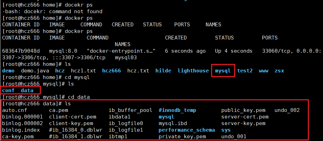Click the auto.cnf file name
This screenshot has width=323, height=141.
(x=14, y=111)
